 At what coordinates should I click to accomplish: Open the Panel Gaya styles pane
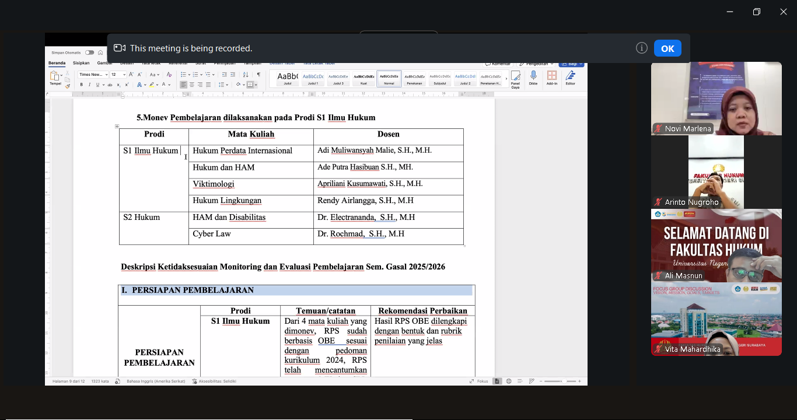(x=515, y=78)
